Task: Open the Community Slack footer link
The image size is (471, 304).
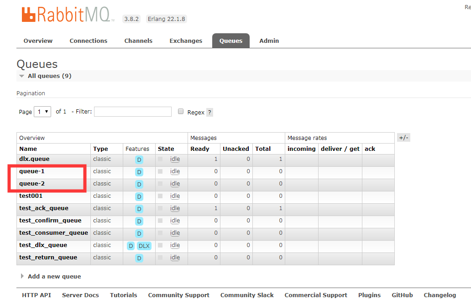Action: (x=247, y=295)
